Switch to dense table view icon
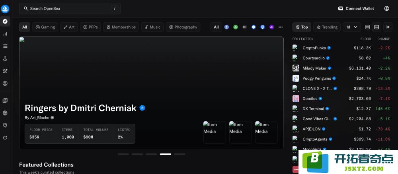The height and width of the screenshot is (174, 398). pyautogui.click(x=377, y=27)
